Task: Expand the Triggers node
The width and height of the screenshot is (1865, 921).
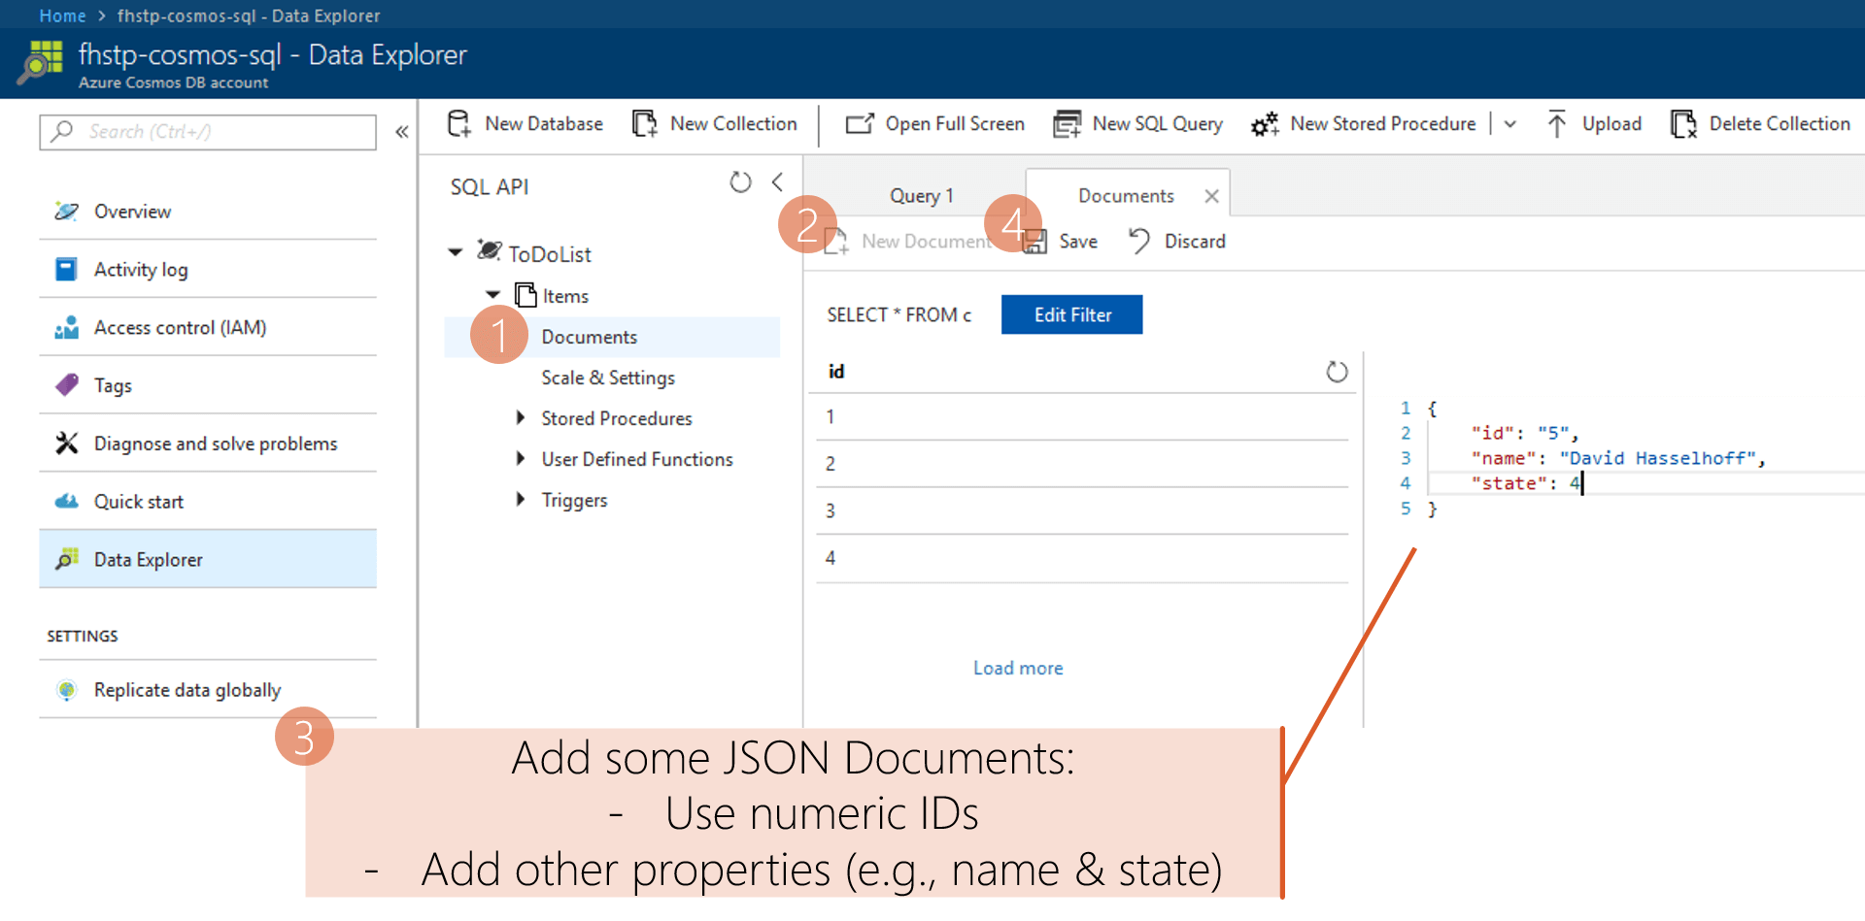Action: (x=520, y=499)
